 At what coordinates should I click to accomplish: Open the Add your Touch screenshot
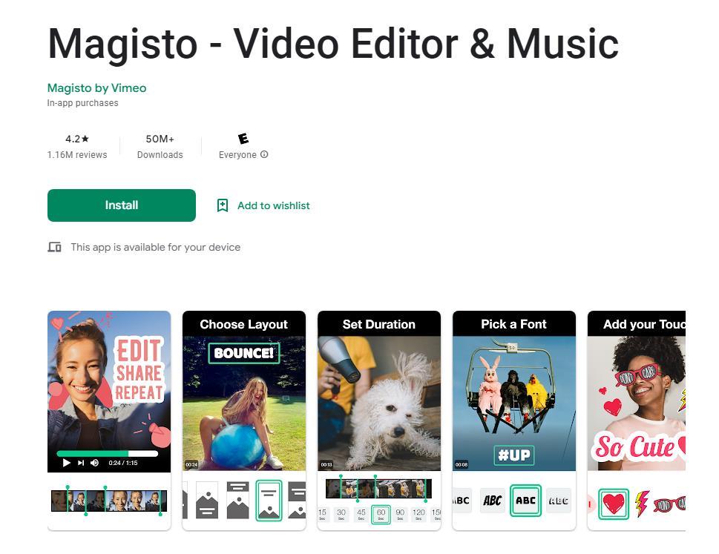(x=637, y=421)
